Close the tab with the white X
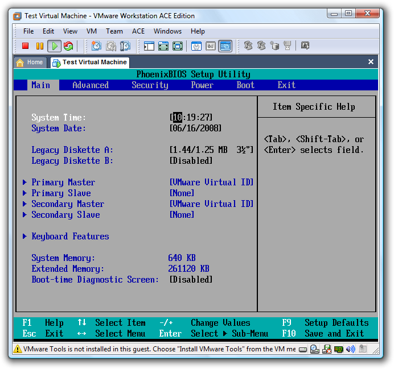 371,62
